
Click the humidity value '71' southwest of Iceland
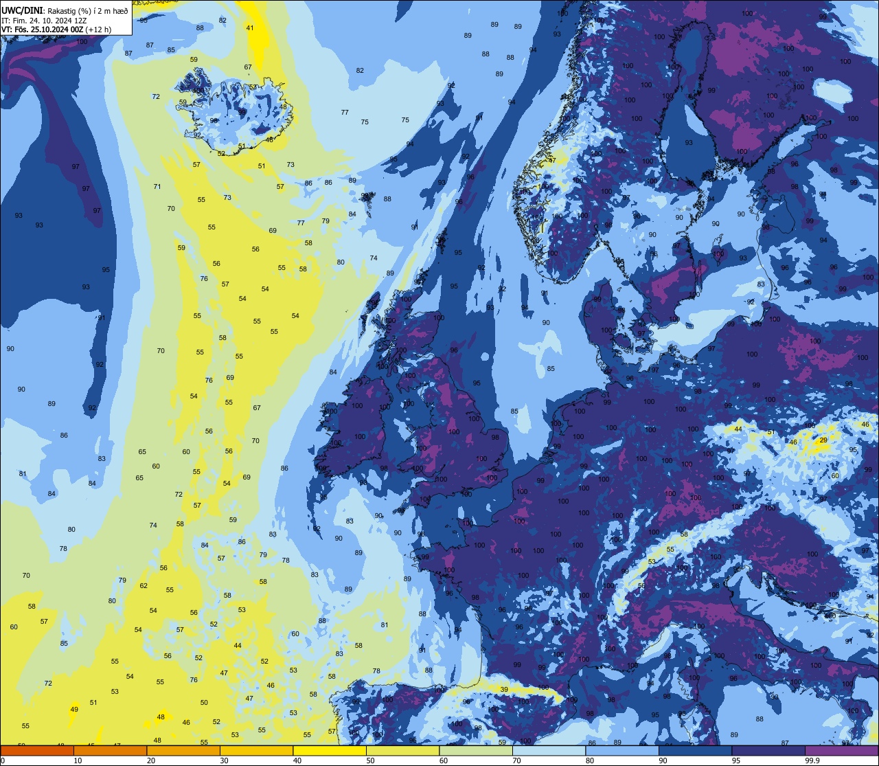pos(157,187)
